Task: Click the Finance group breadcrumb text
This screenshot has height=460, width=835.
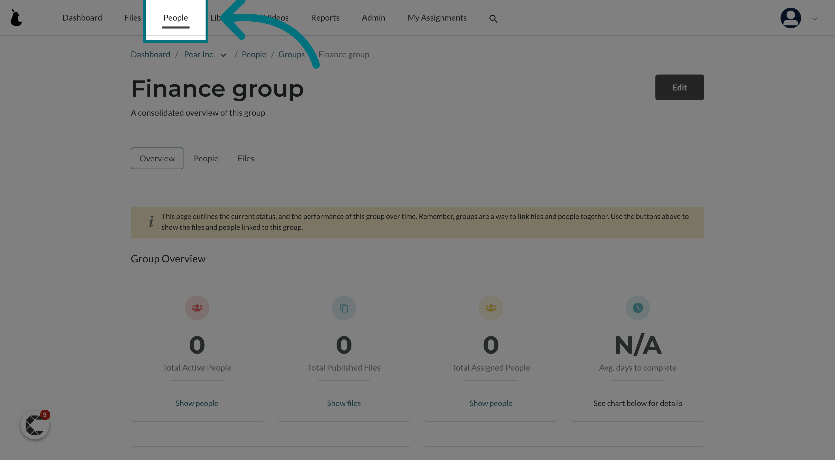Action: pyautogui.click(x=344, y=54)
